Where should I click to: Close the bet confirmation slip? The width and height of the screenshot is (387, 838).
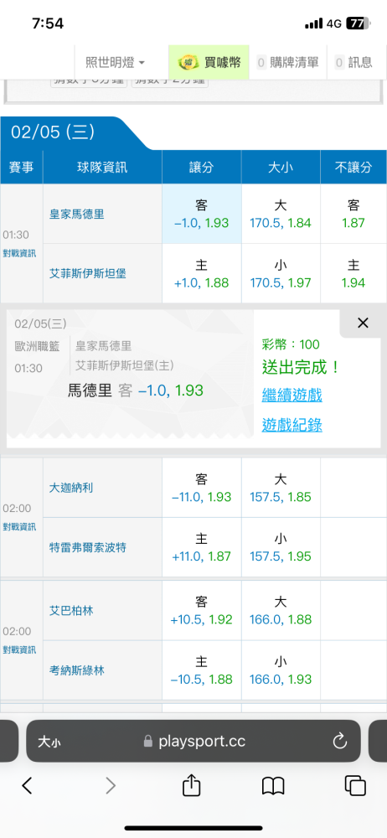coord(363,323)
